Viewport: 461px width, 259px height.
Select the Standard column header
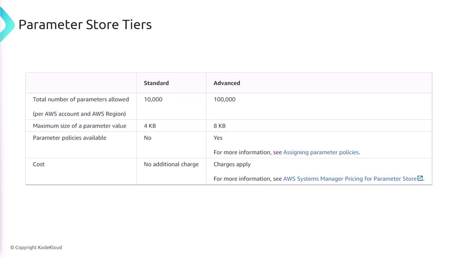(156, 83)
